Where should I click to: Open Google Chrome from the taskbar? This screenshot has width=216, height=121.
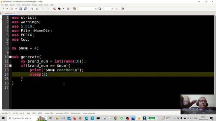[116, 118]
